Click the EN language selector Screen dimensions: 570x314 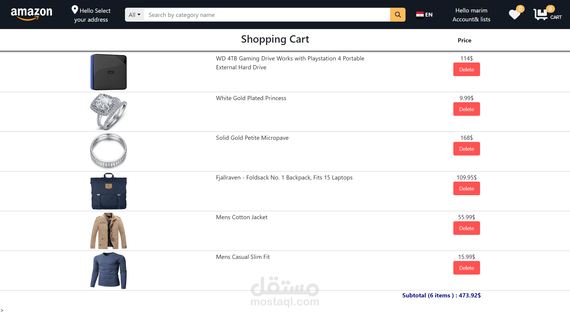click(429, 15)
